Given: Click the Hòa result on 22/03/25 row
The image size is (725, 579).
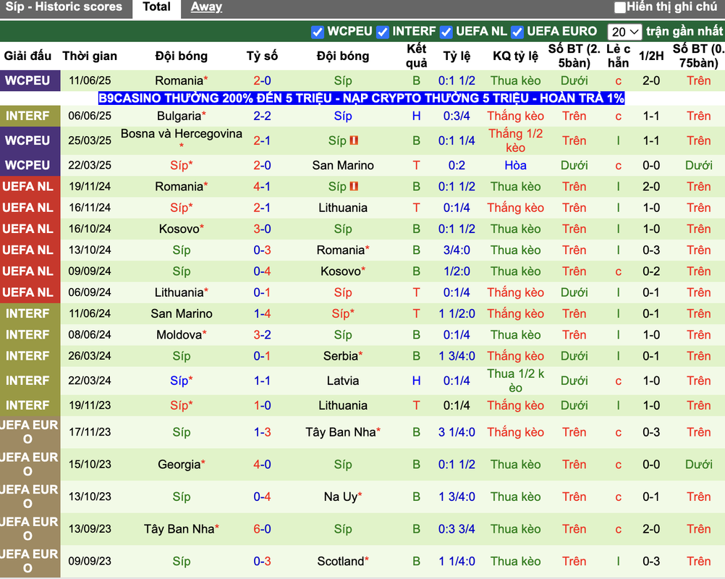Looking at the screenshot, I should pos(515,165).
